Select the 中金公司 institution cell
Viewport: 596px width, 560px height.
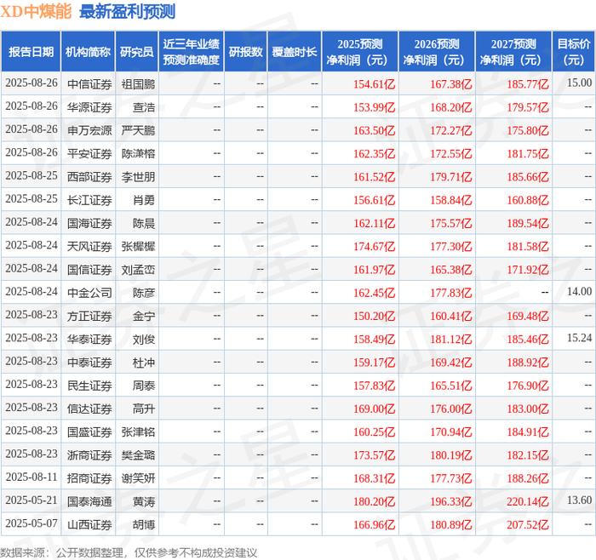(x=89, y=293)
